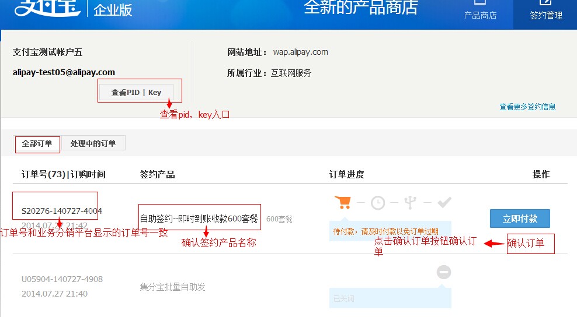
Task: Click the wap.alipay.com website address
Action: click(300, 52)
